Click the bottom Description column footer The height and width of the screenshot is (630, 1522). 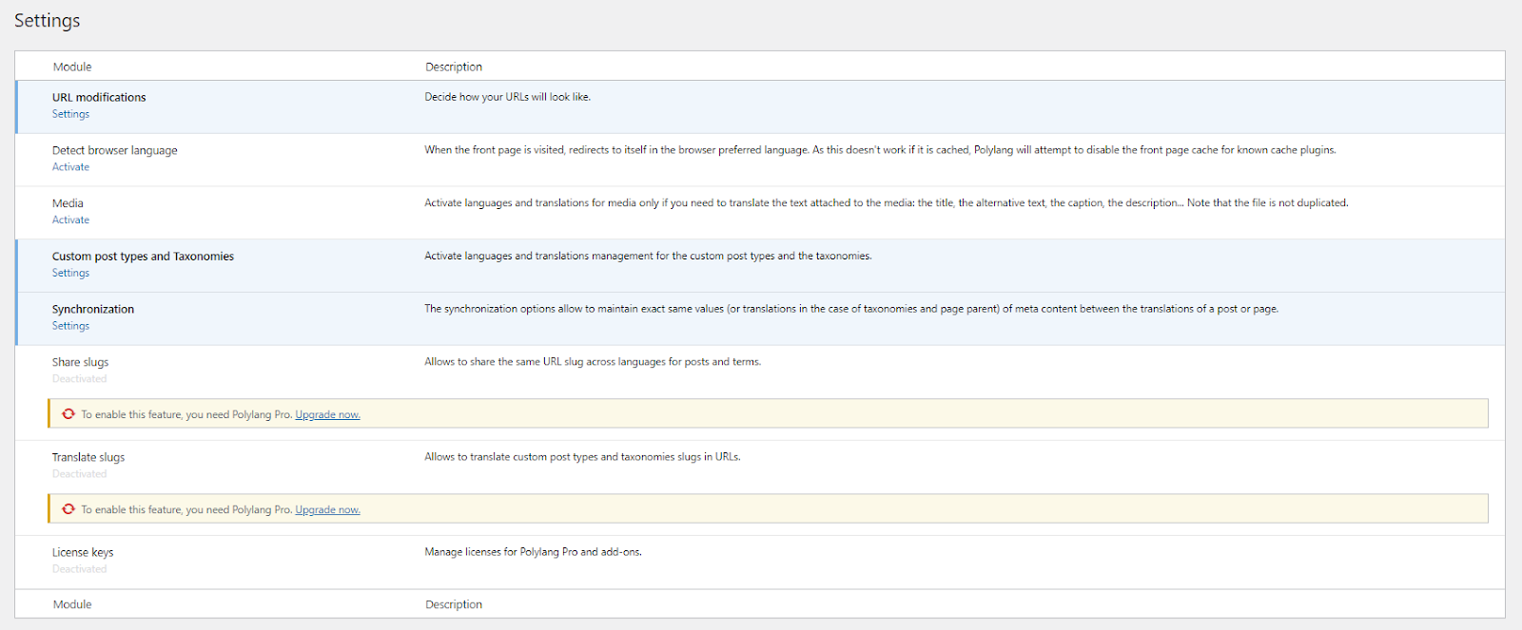454,604
